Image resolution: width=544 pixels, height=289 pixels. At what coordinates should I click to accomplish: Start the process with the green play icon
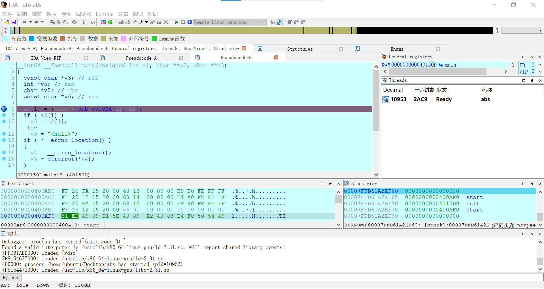click(176, 22)
